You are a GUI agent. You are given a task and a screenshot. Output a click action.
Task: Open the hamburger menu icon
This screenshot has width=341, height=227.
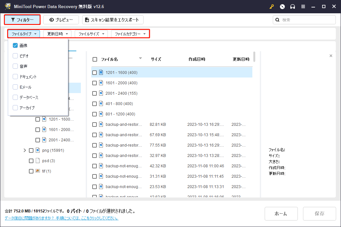[x=303, y=6]
